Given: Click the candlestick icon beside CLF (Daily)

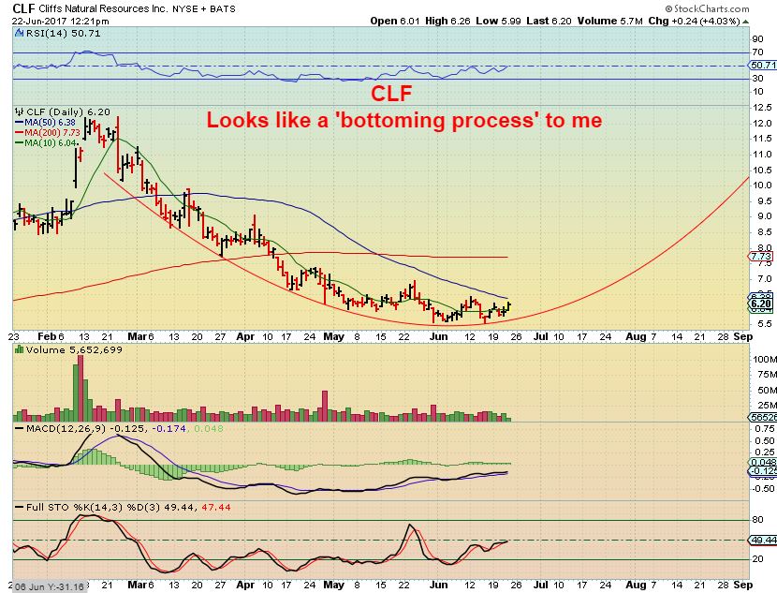Looking at the screenshot, I should tap(19, 112).
